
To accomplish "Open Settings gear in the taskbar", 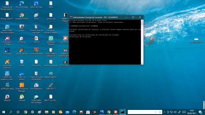I will (32, 112).
